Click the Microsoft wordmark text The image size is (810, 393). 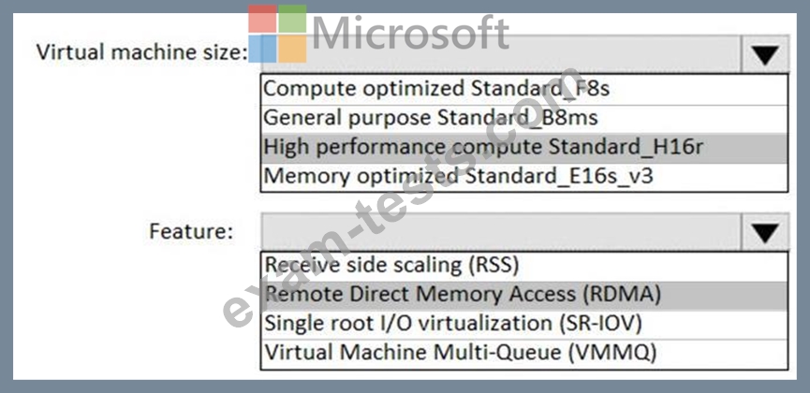(411, 33)
